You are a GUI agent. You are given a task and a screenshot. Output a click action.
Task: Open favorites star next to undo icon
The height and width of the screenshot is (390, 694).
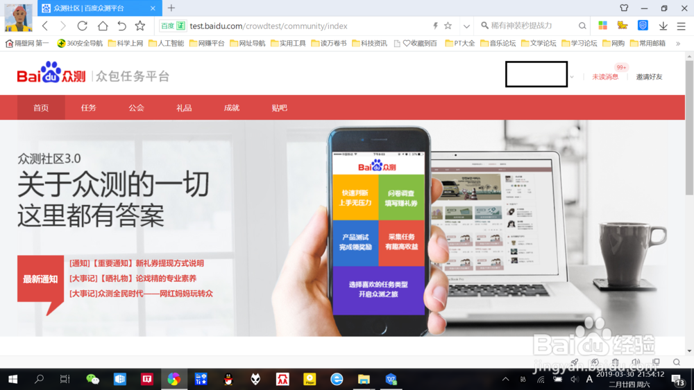140,26
